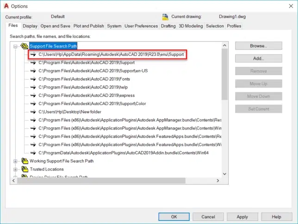Open the User Preferences tab
The width and height of the screenshot is (298, 224).
click(x=141, y=26)
